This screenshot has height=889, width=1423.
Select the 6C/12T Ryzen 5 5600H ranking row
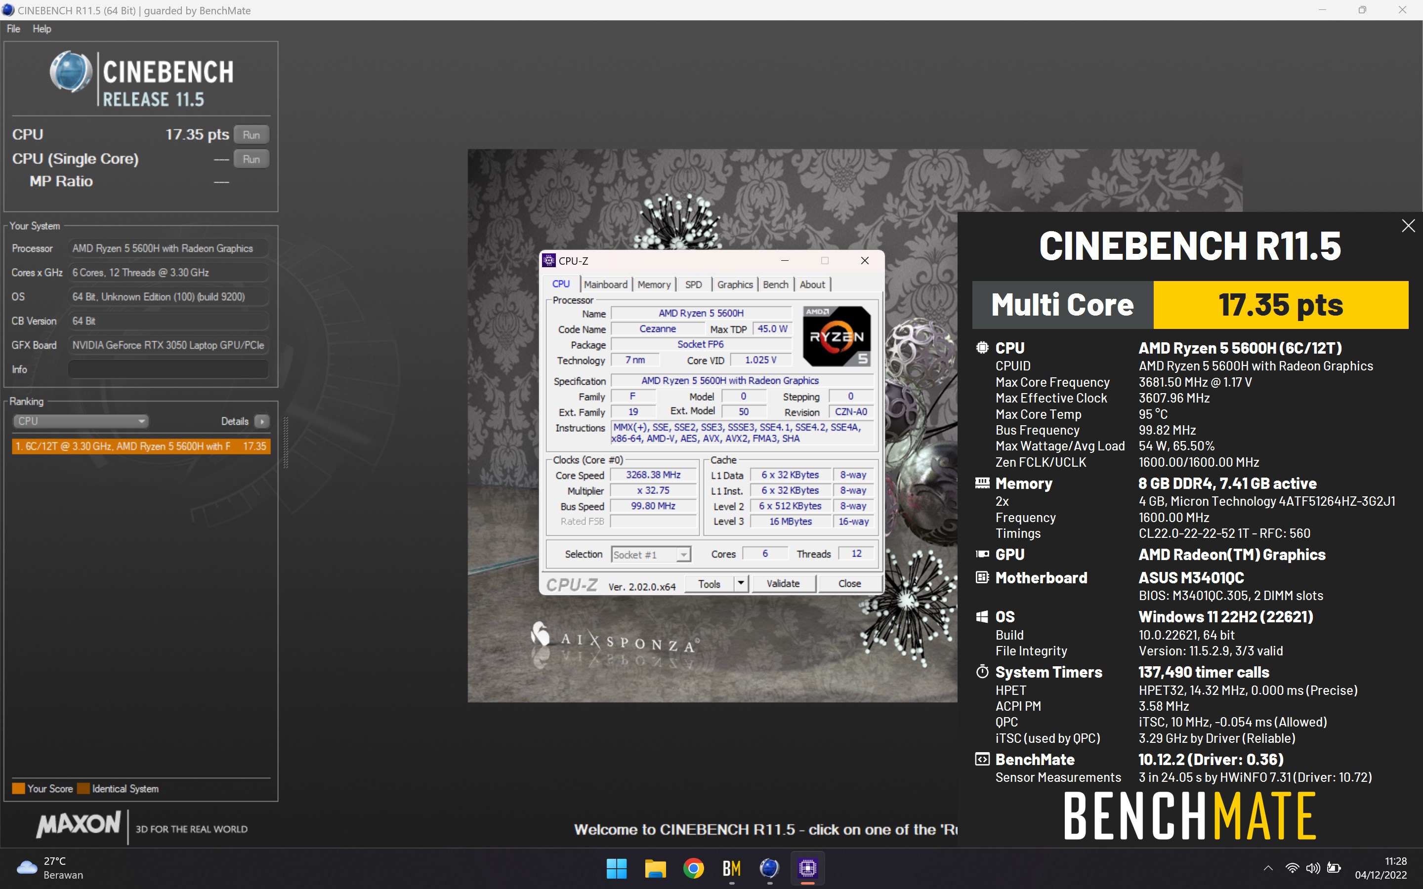tap(140, 446)
